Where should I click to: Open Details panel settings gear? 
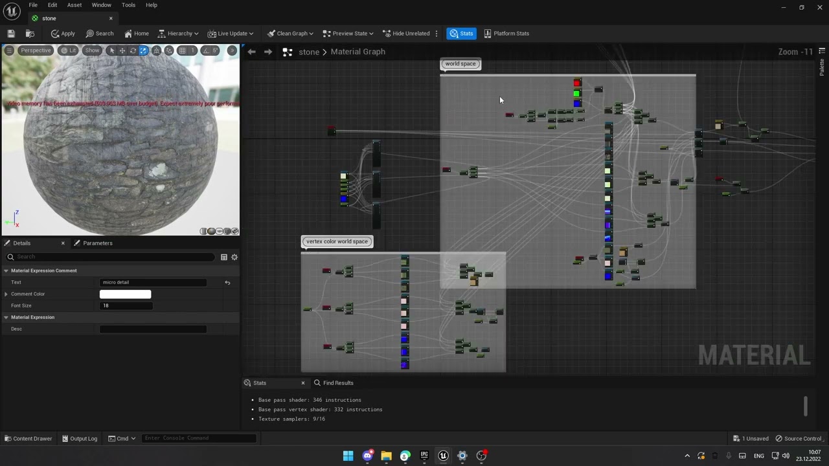click(234, 257)
